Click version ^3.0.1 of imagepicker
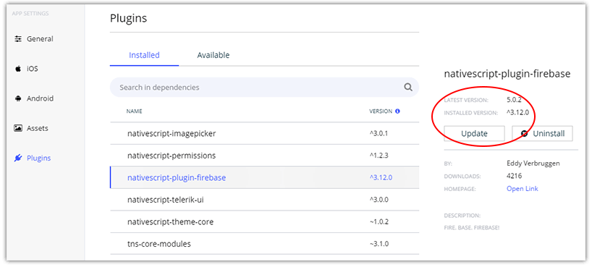Image resolution: width=592 pixels, height=267 pixels. coord(379,133)
